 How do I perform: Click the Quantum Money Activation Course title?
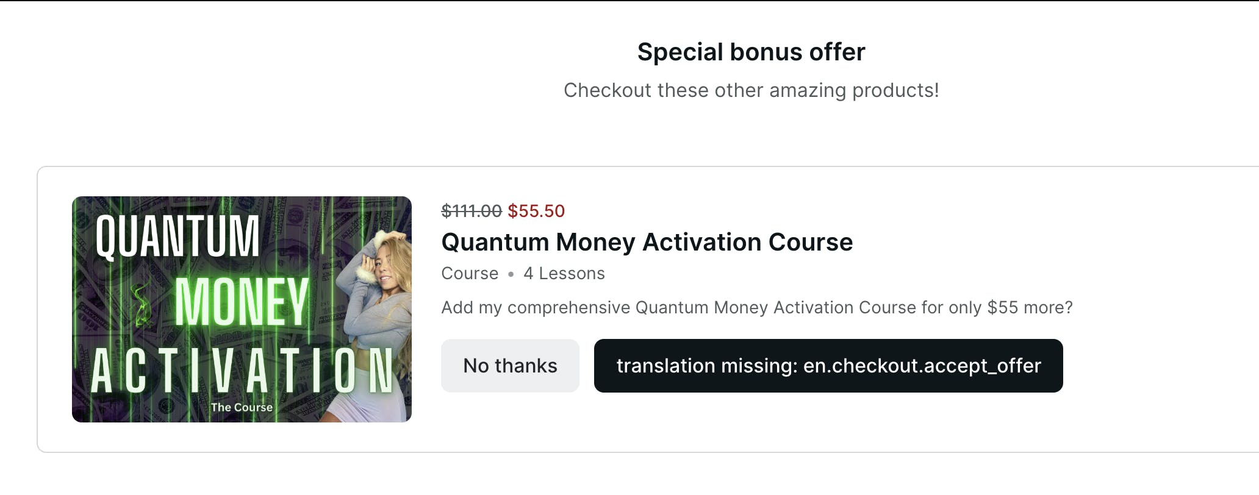[x=647, y=242]
